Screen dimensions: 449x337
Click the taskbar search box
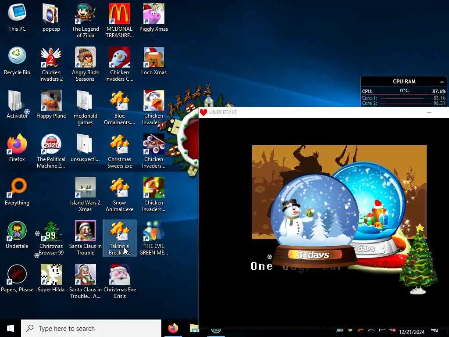point(91,328)
